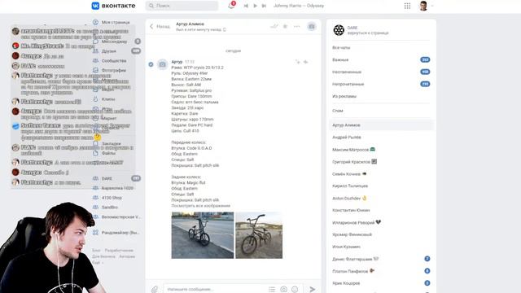The width and height of the screenshot is (521, 293).
Task: Toggle the selected checkmark on Артур's message
Action: 151,64
